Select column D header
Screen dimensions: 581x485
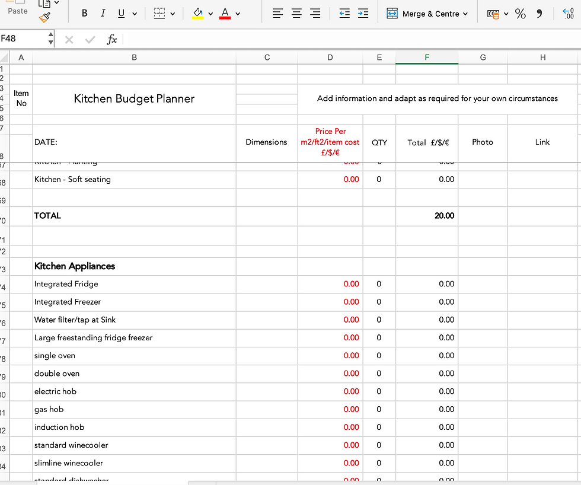(x=330, y=58)
